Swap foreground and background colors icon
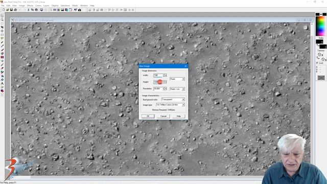Image resolution: width=327 pixels, height=184 pixels. (x=321, y=14)
